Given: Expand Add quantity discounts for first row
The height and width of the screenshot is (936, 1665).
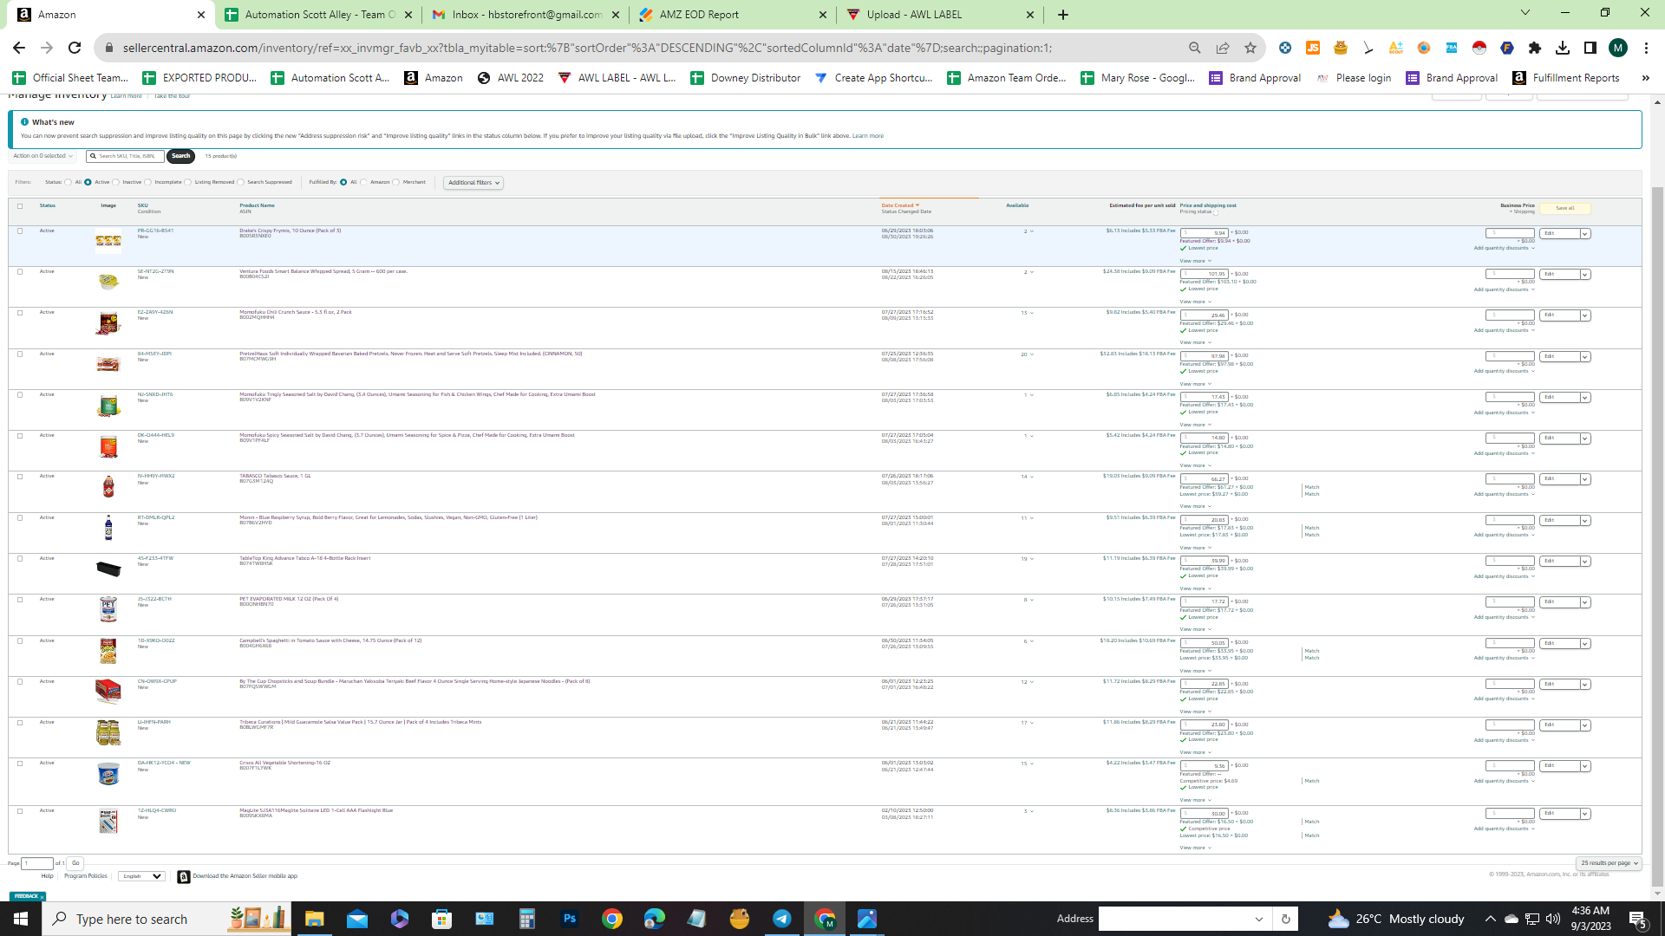Looking at the screenshot, I should 1505,248.
